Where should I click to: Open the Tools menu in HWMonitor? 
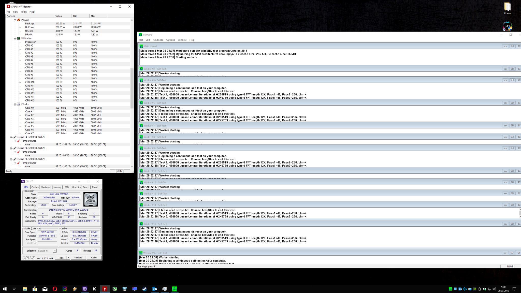[x=24, y=12]
